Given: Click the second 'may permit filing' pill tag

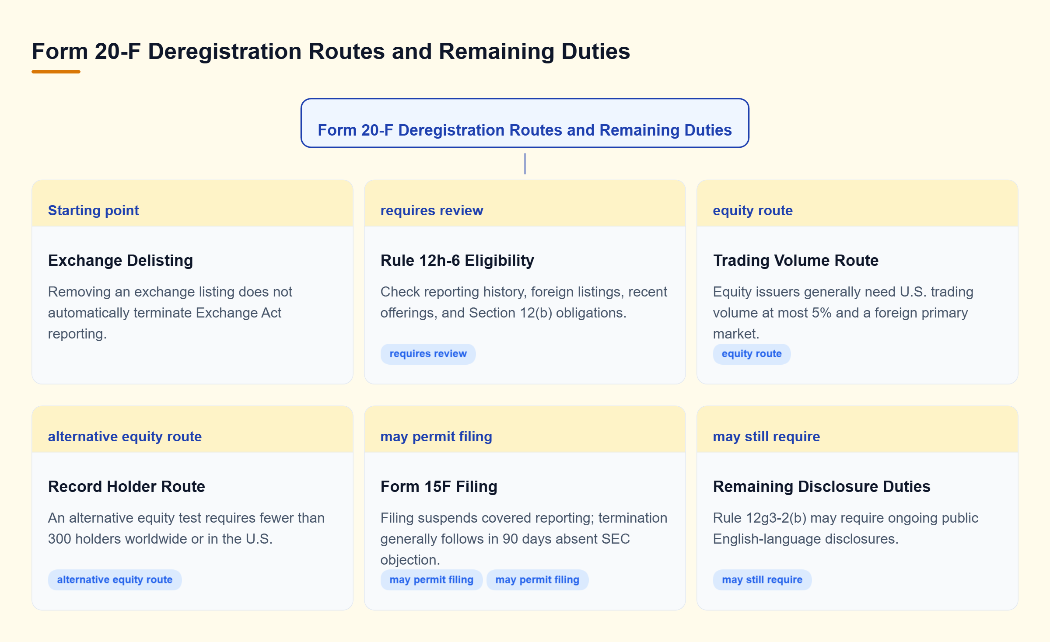Looking at the screenshot, I should (x=537, y=580).
